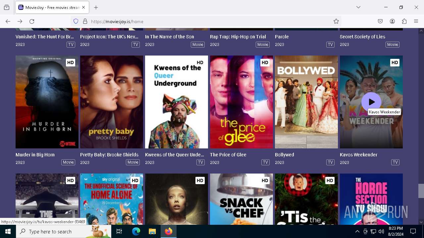Open the network status tray icon
424x238 pixels.
click(x=373, y=231)
